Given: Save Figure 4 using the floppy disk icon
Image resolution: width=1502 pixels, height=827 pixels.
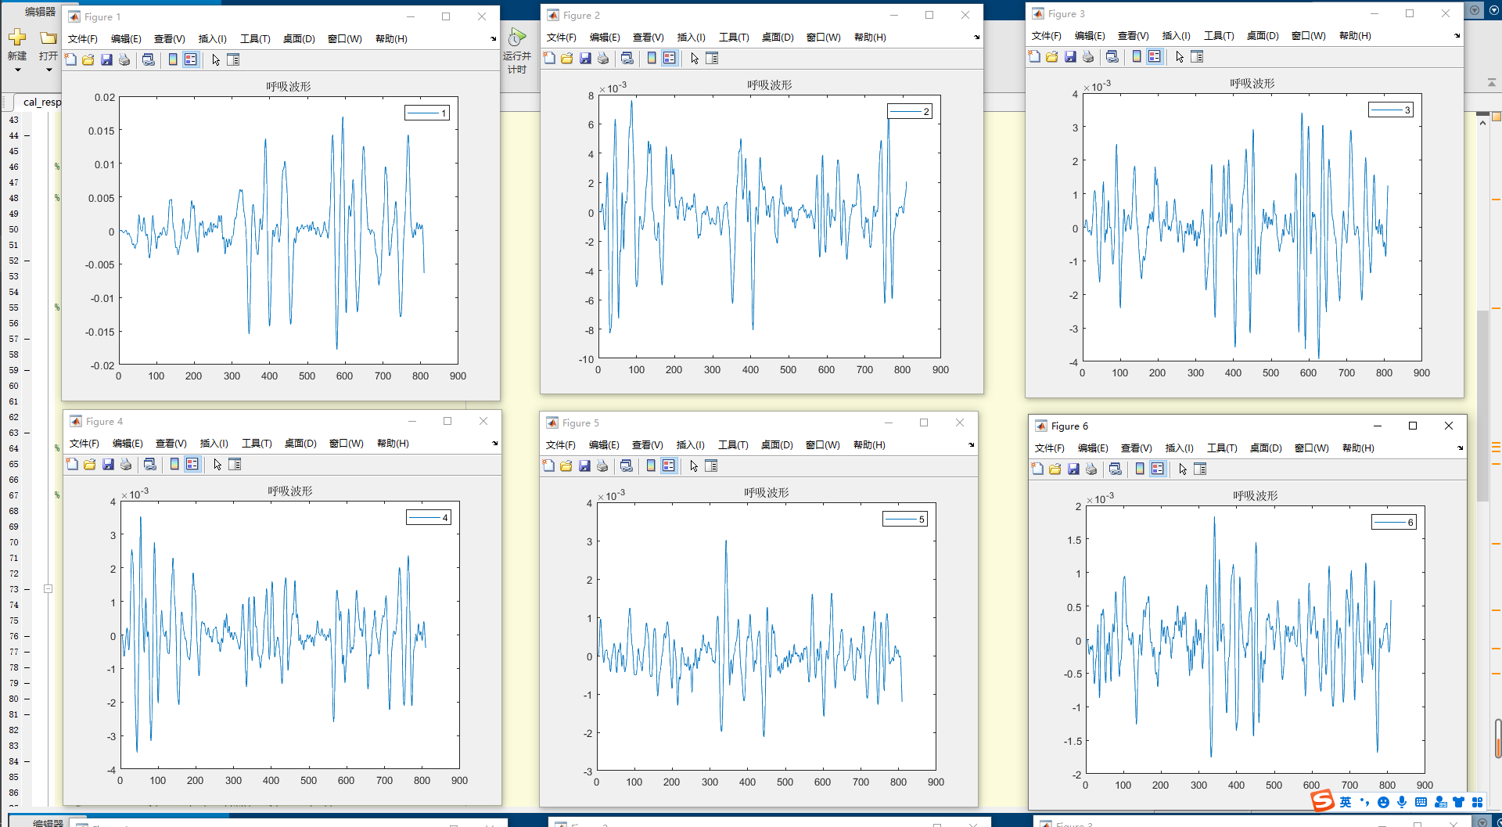Looking at the screenshot, I should 108,464.
